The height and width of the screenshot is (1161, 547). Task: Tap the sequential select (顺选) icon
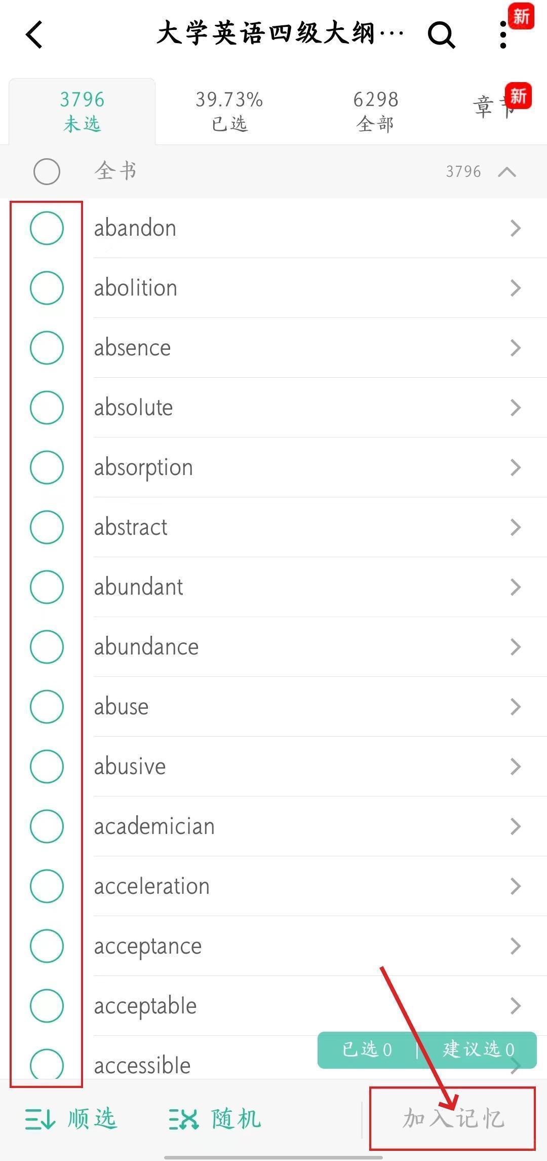[40, 1119]
